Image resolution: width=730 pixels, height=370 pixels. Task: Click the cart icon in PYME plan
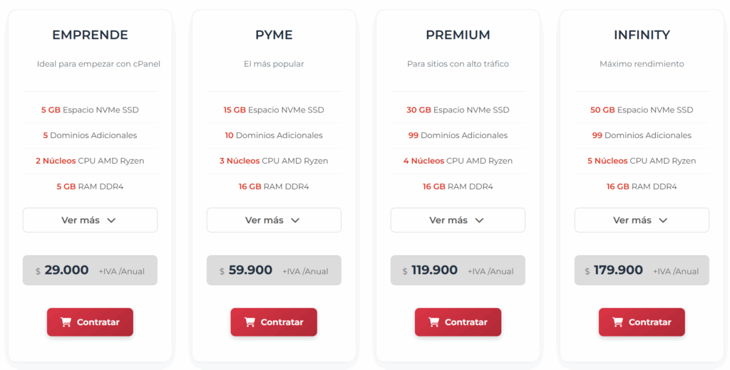250,322
